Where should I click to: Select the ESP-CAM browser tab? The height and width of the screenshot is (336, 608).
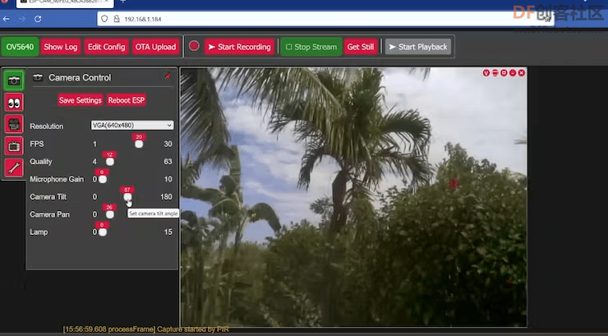[65, 3]
